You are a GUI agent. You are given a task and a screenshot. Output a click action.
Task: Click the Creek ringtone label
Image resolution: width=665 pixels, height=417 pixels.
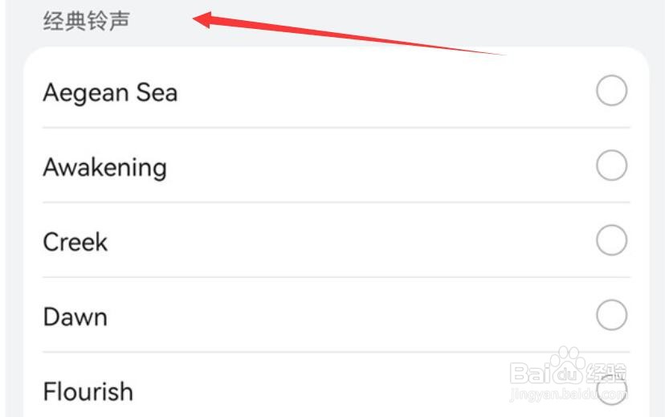pyautogui.click(x=75, y=242)
